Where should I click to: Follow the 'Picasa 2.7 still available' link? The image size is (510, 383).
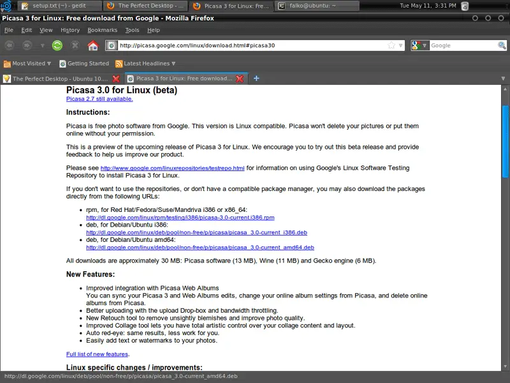coord(99,99)
